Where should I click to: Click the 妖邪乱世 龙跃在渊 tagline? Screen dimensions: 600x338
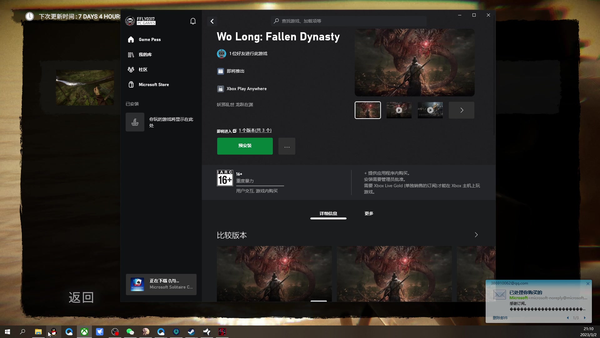[235, 105]
